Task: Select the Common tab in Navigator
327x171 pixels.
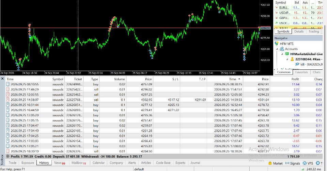Action: (x=284, y=72)
